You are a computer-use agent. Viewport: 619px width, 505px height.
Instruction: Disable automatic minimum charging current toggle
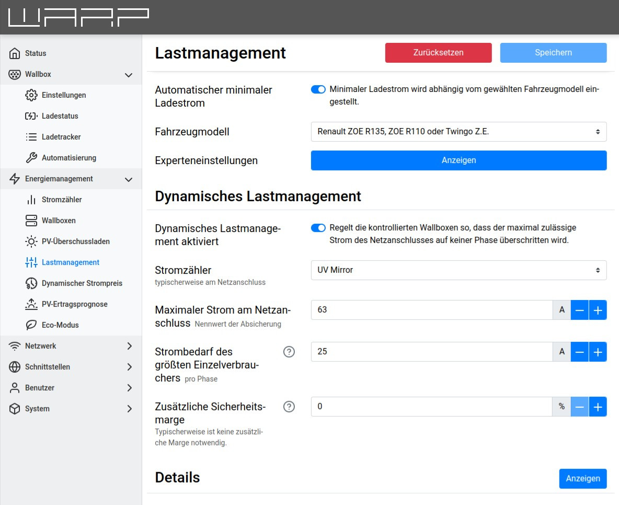pos(318,89)
